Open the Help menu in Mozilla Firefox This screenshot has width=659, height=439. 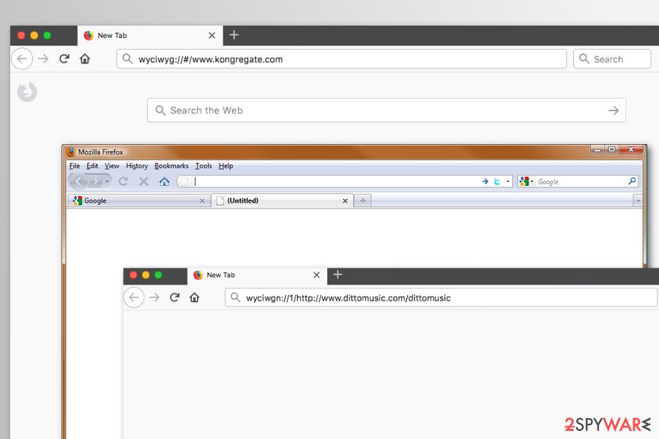pyautogui.click(x=226, y=166)
